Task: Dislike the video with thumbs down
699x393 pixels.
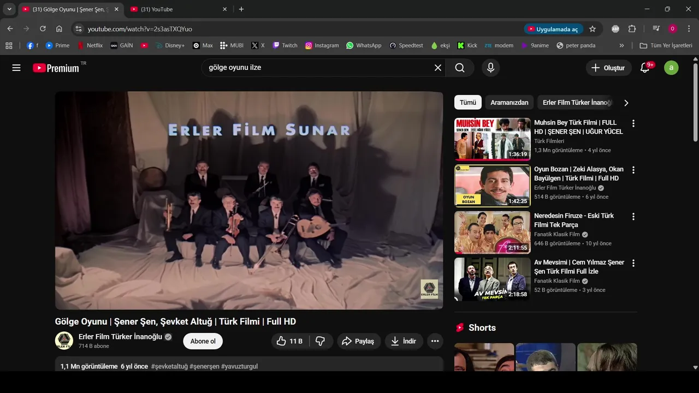Action: tap(321, 341)
